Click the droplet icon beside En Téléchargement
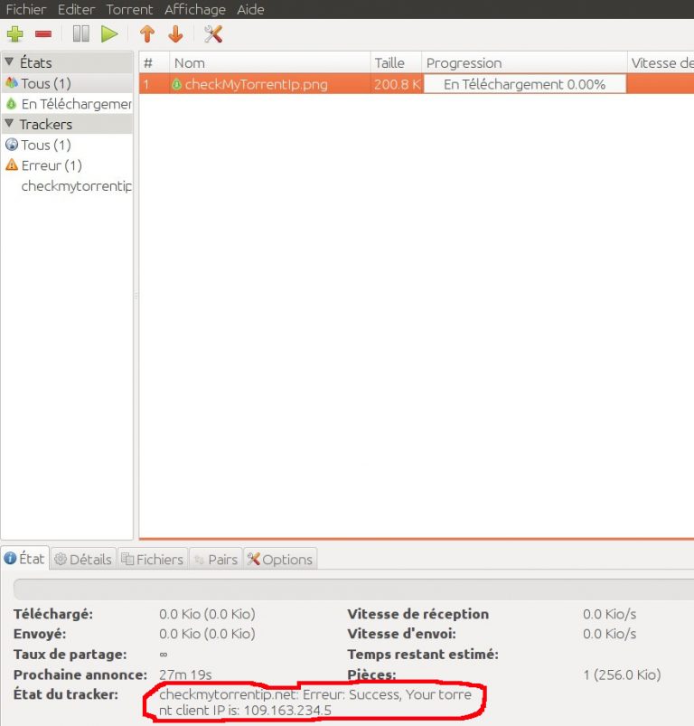 (12, 104)
